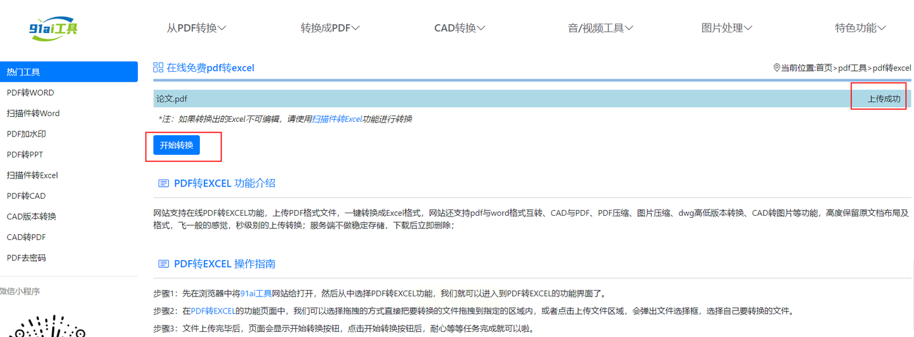
Task: Open PDF去密码 from the sidebar
Action: [26, 258]
